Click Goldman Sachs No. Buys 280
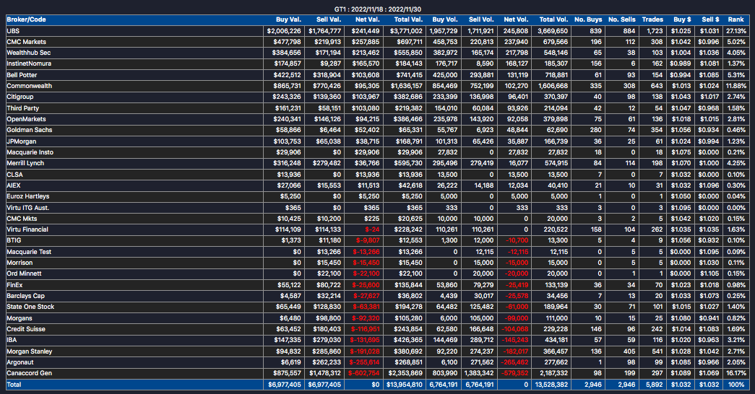 click(596, 130)
